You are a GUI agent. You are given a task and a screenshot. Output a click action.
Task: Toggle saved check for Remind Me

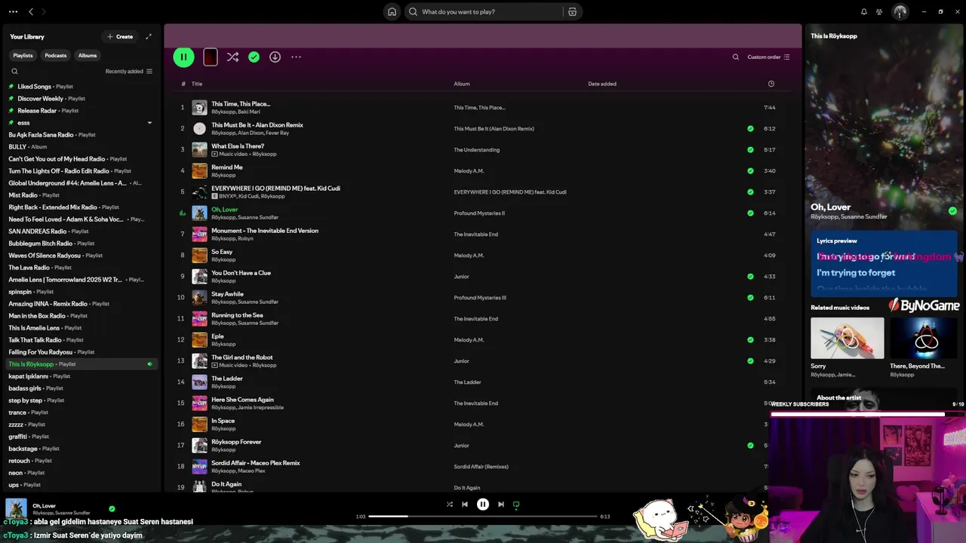click(750, 170)
